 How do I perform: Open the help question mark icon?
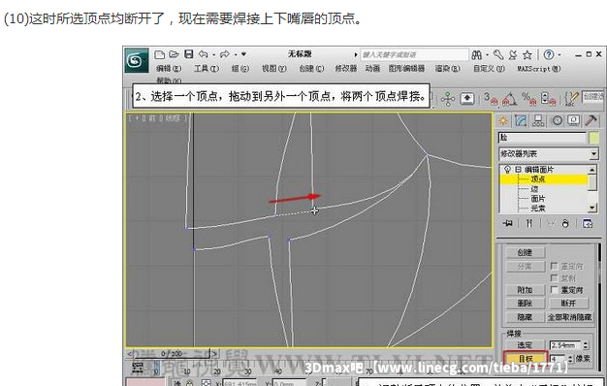tap(549, 55)
